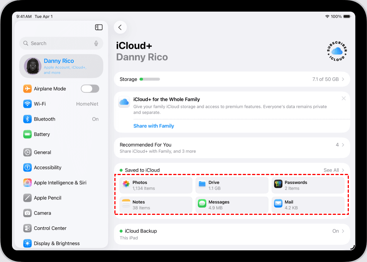Tap See All for saved data
367x262 pixels.
[331, 170]
